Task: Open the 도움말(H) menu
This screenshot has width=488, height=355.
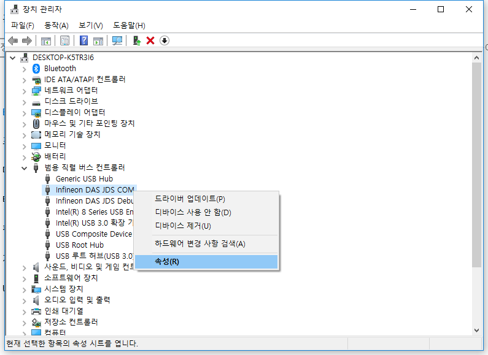Action: [x=129, y=26]
